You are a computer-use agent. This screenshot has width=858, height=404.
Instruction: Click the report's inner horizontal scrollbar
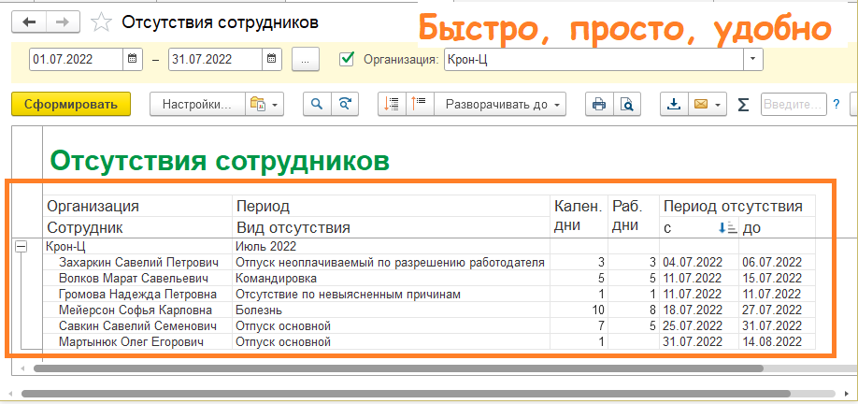(398, 368)
